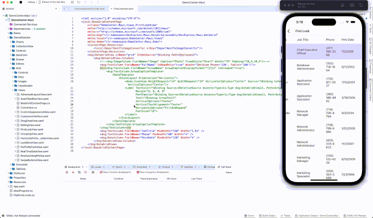373x218 pixels.
Task: Click line 34 JobTitle column code in the editor
Action: [152, 131]
